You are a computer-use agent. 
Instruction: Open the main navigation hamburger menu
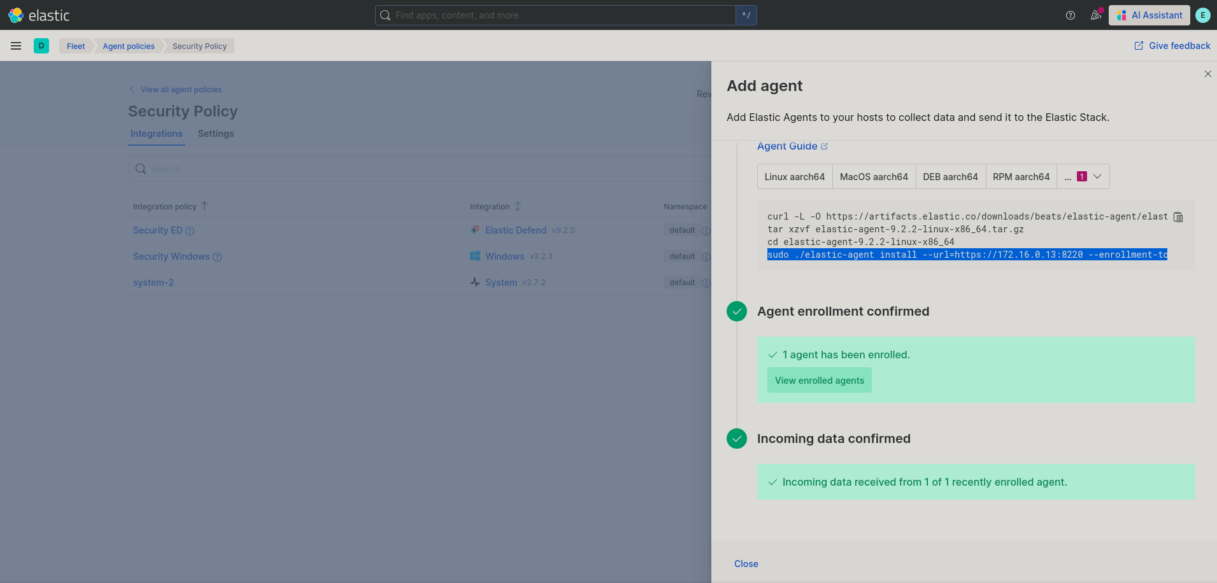coord(16,46)
